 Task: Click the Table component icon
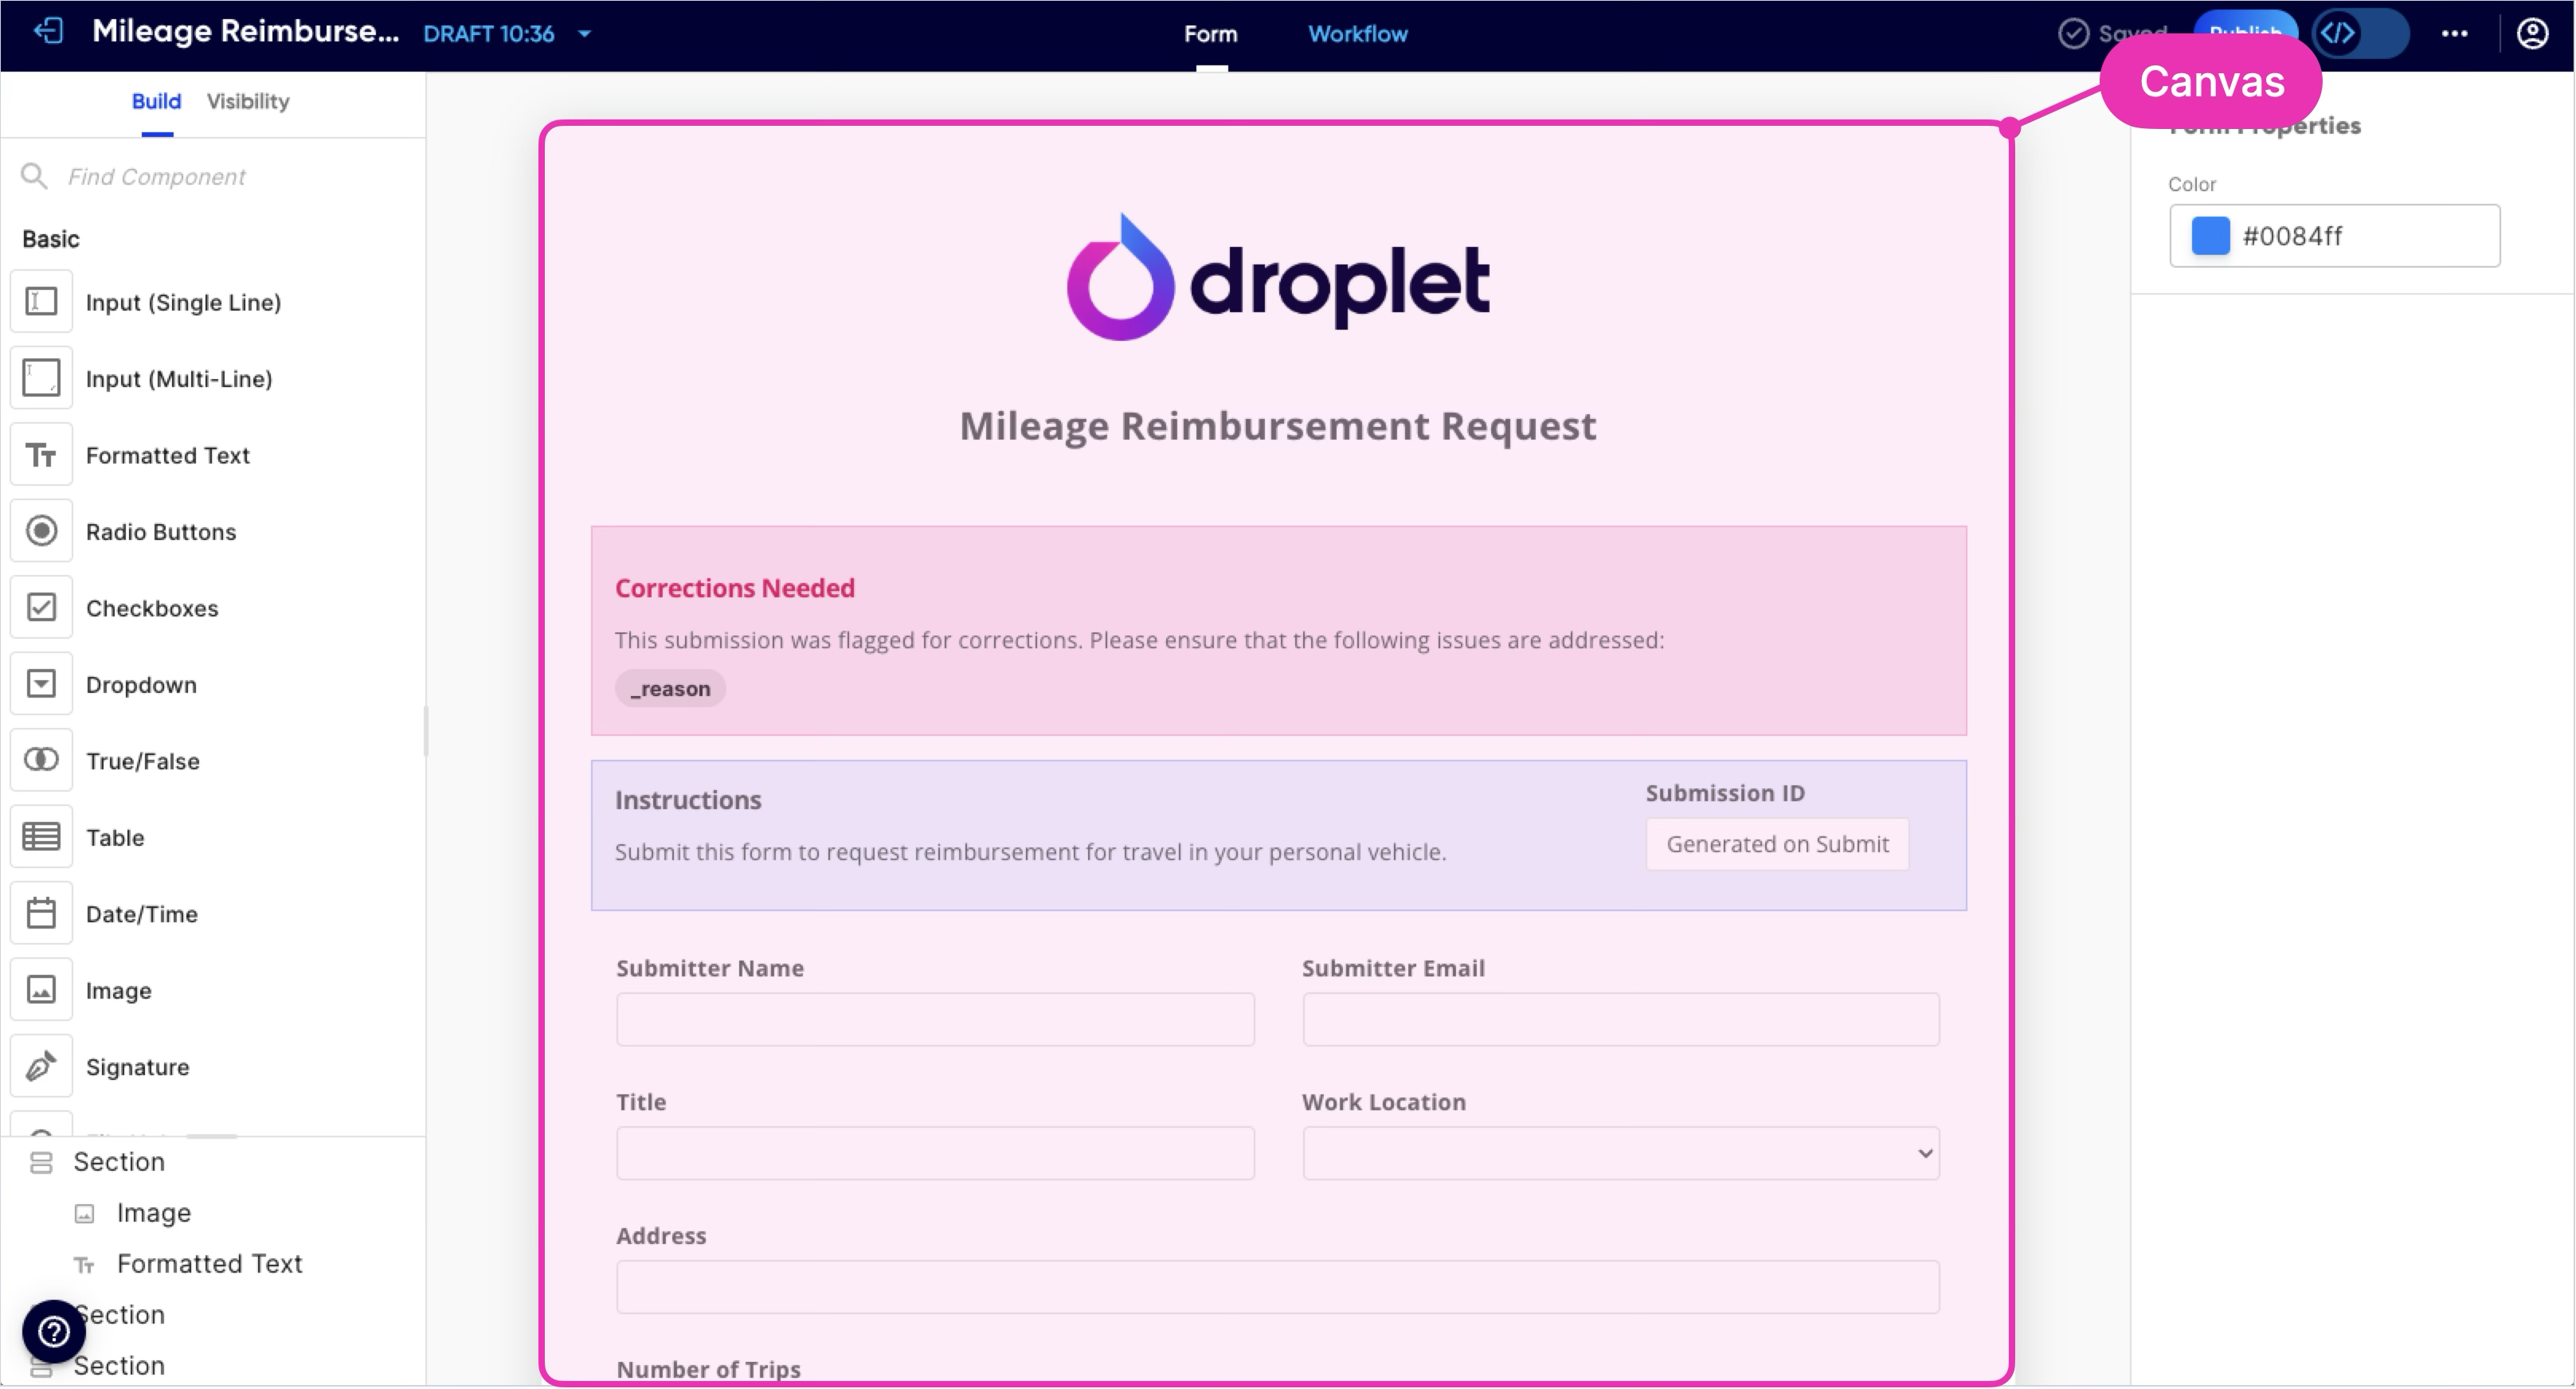pyautogui.click(x=41, y=836)
